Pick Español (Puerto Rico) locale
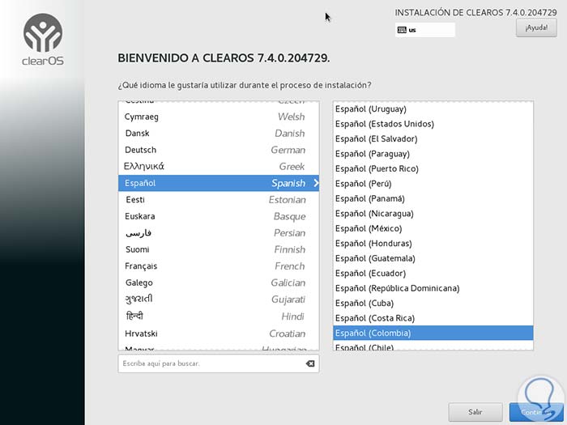Viewport: 567px width, 425px height. tap(433, 168)
